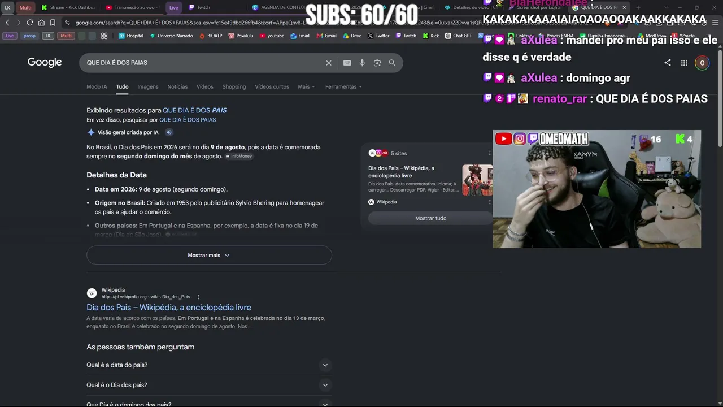The image size is (723, 407).
Task: Open the Hospital bookmark
Action: (131, 36)
